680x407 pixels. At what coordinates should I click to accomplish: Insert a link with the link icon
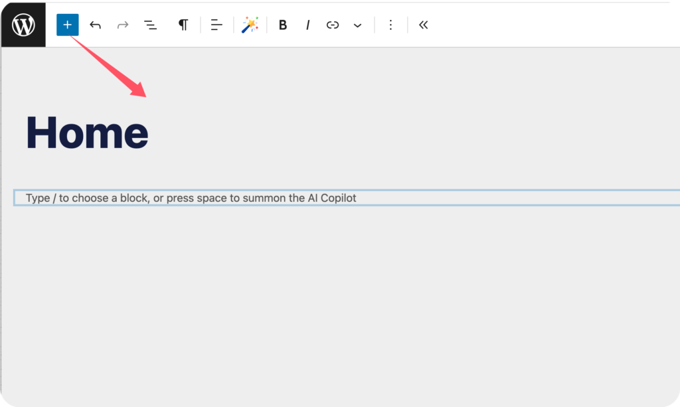[x=333, y=25]
